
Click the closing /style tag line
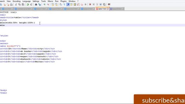point(4,36)
